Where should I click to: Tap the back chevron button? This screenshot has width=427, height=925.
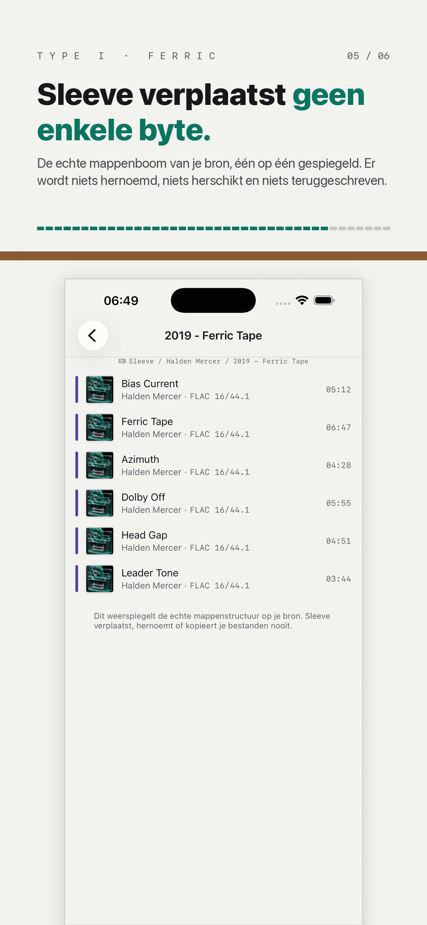point(93,335)
